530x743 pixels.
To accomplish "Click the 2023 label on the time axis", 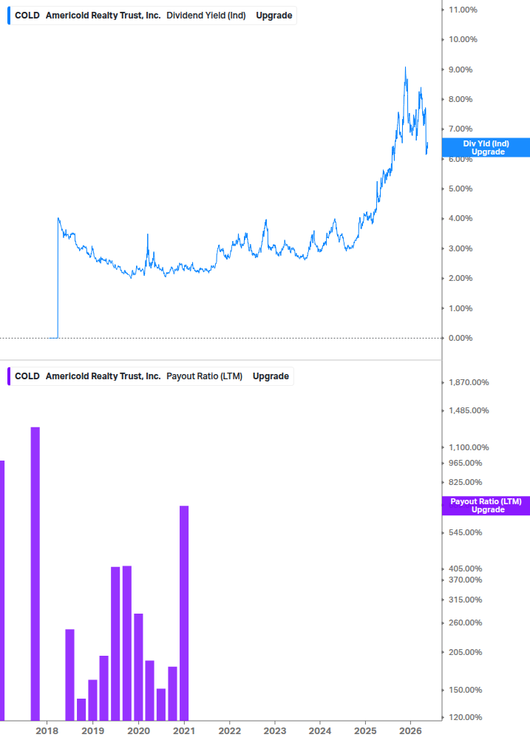I will tap(275, 730).
